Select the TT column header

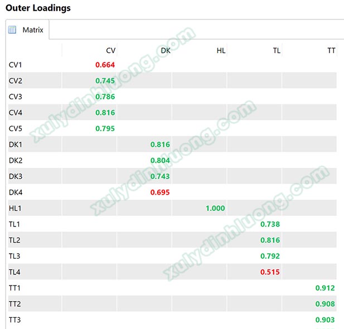[x=331, y=51]
